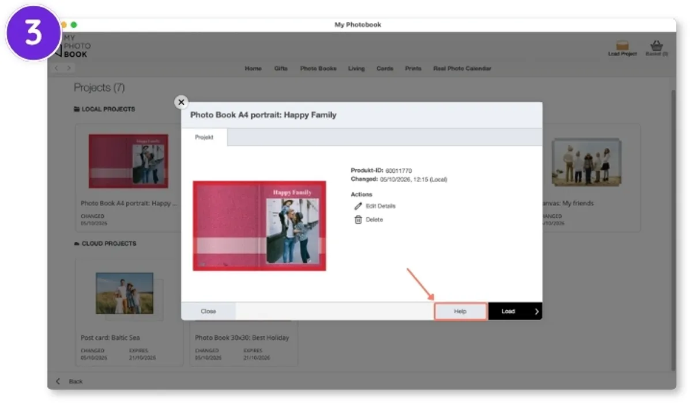Click the Cloud Projects cloud icon
This screenshot has width=692, height=403.
(77, 244)
